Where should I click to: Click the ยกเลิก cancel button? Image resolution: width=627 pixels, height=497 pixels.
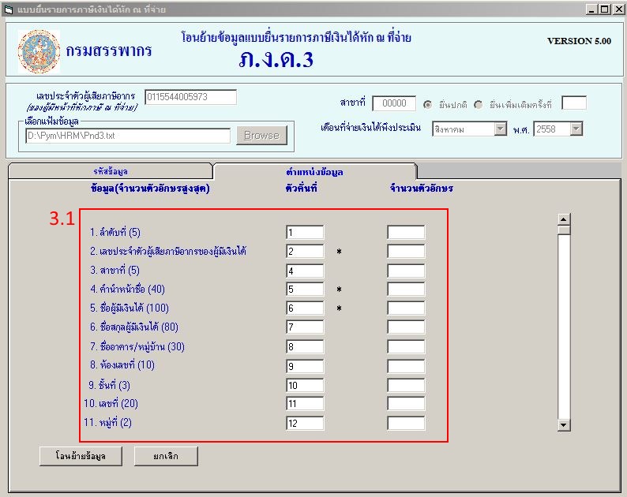click(166, 456)
